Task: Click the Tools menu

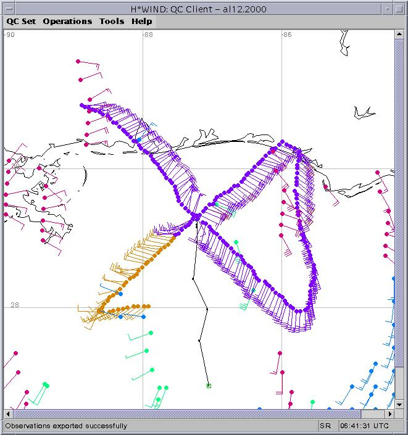Action: click(112, 21)
